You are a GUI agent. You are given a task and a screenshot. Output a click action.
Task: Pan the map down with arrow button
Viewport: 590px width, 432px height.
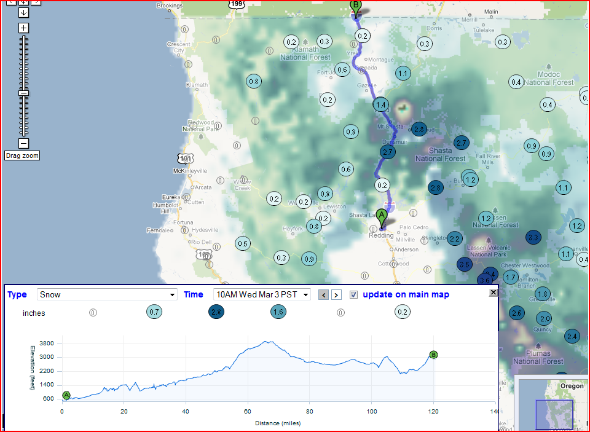pos(23,12)
